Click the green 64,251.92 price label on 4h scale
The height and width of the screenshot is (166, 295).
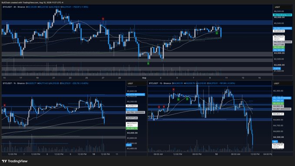coord(279,47)
